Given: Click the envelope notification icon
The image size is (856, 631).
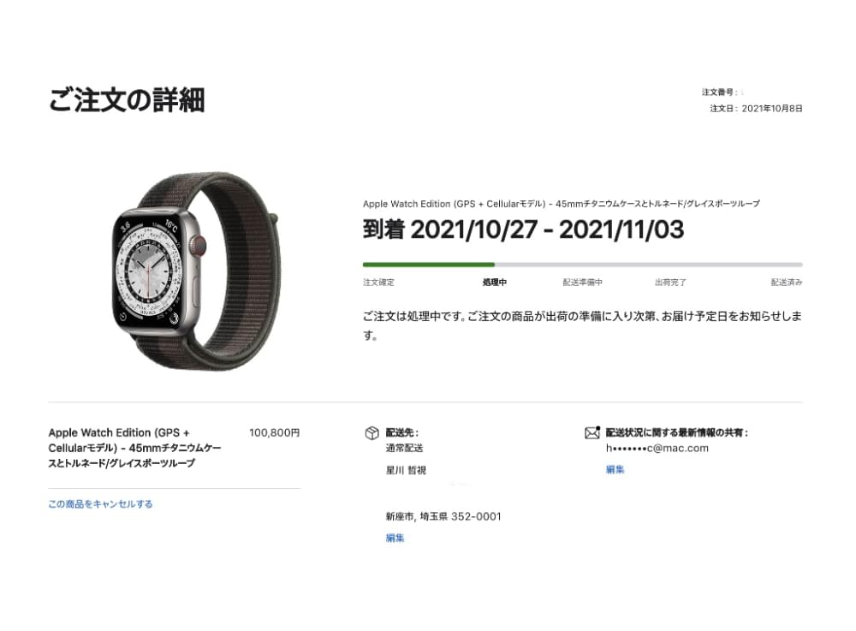Looking at the screenshot, I should 592,433.
